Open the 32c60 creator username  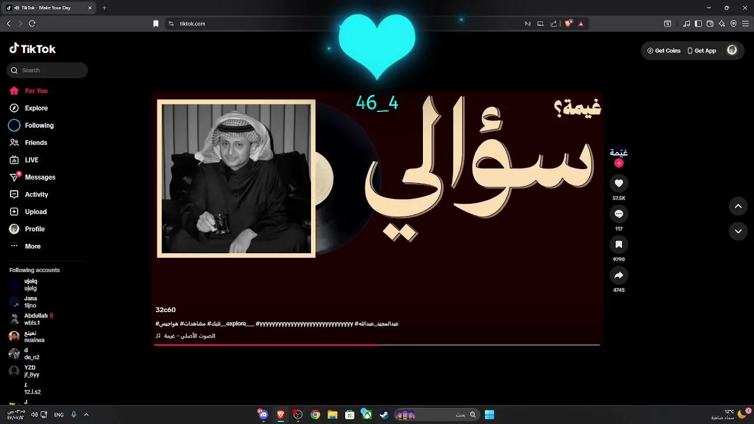pos(166,310)
